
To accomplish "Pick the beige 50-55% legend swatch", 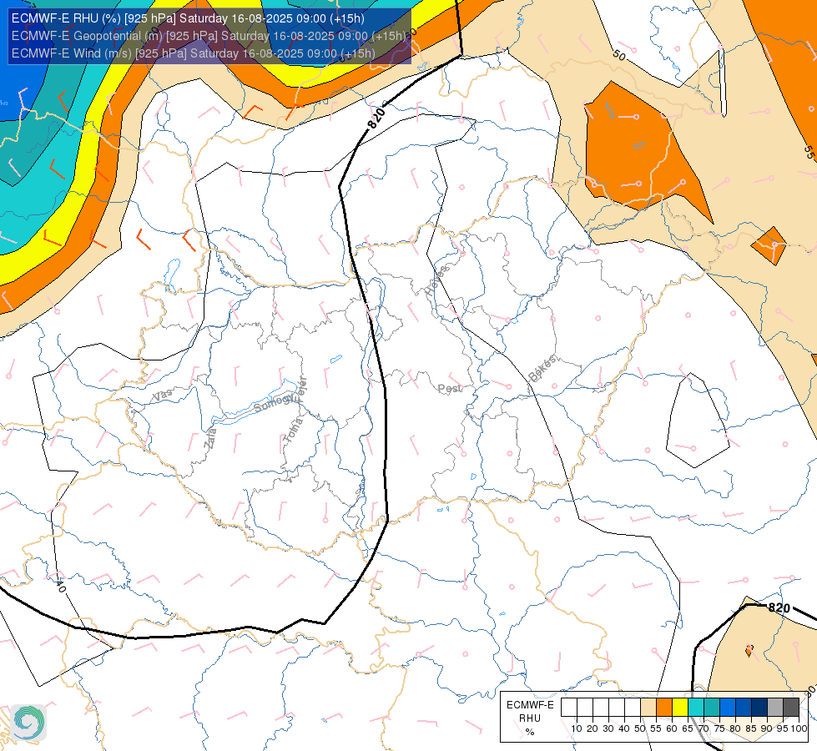I will 648,708.
